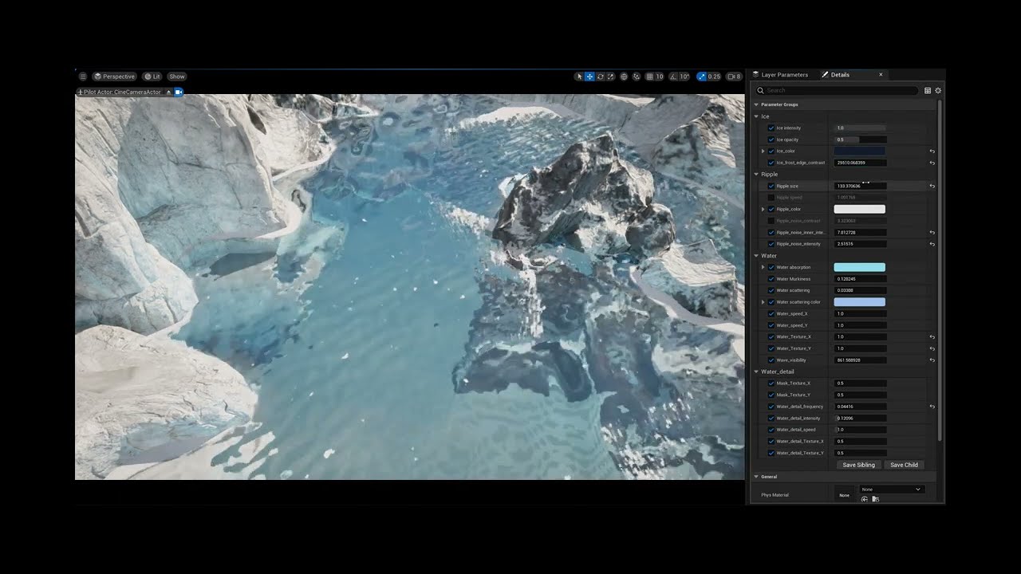Toggle camera view icon beside Pilot Actor label
The height and width of the screenshot is (574, 1021).
click(x=179, y=92)
